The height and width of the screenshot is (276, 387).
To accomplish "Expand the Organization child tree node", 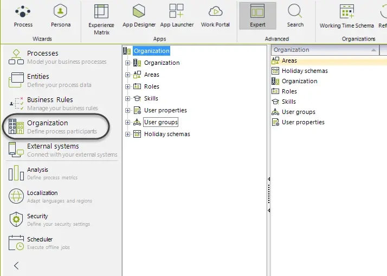I will (x=127, y=63).
